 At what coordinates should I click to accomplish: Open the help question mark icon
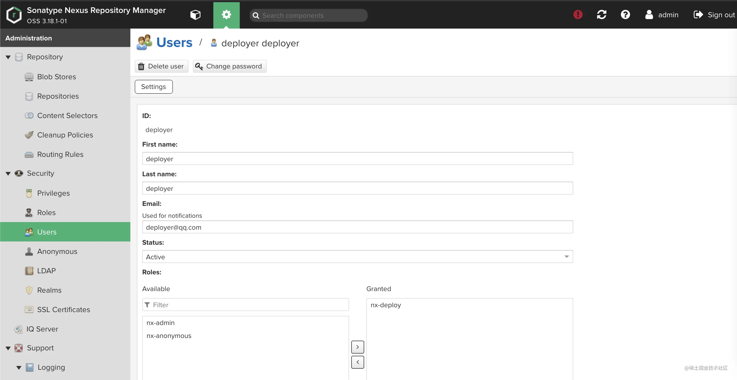(x=625, y=15)
